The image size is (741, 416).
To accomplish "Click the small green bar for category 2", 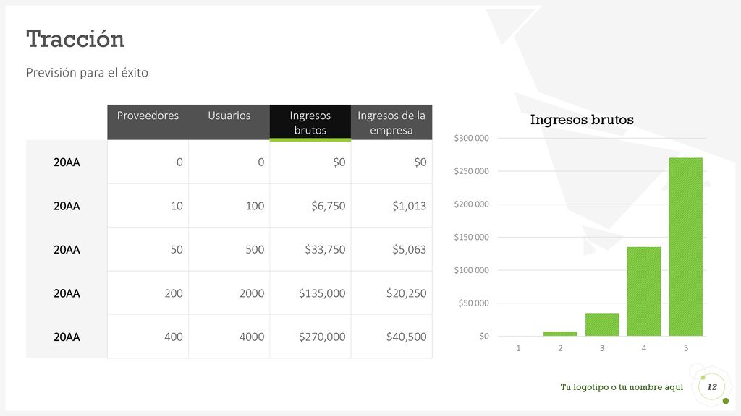I will (x=560, y=334).
